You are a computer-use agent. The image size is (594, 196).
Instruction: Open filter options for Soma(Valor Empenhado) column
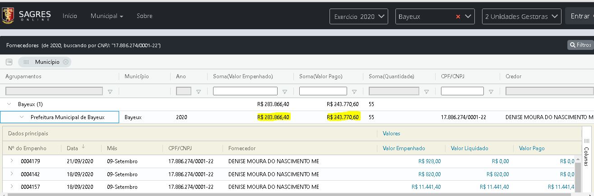[284, 92]
